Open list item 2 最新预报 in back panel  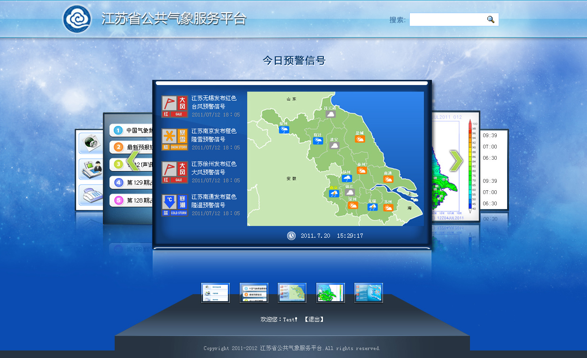pyautogui.click(x=132, y=148)
